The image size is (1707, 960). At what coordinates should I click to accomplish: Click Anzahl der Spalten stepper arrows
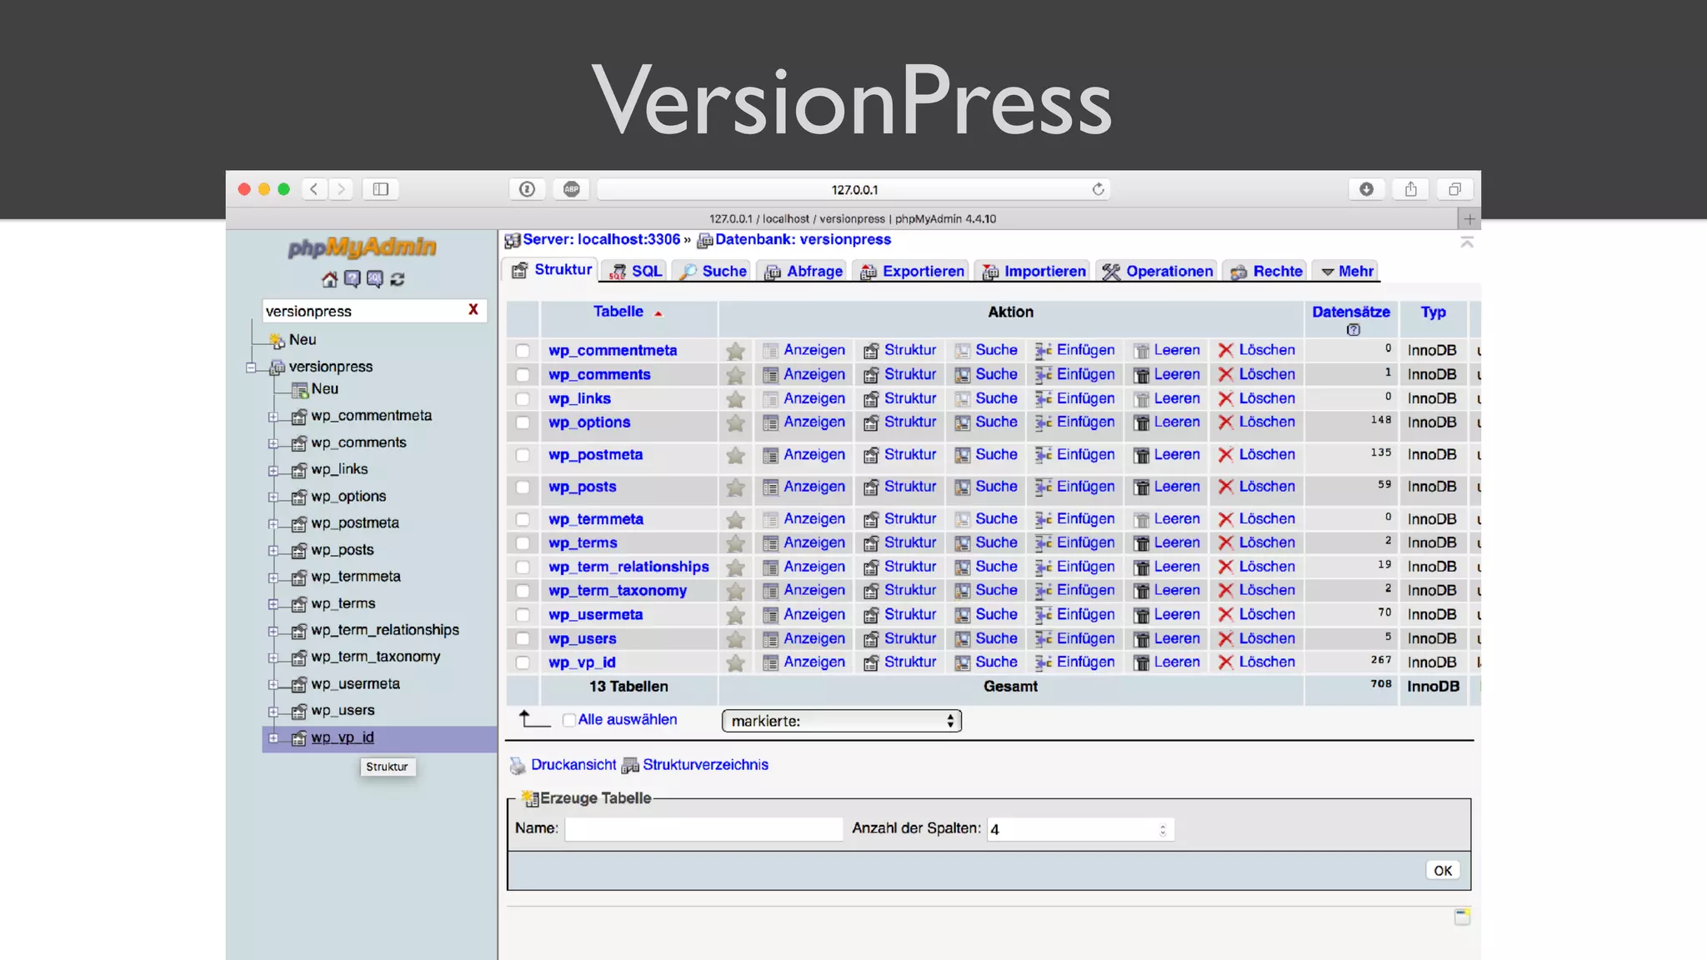point(1163,829)
